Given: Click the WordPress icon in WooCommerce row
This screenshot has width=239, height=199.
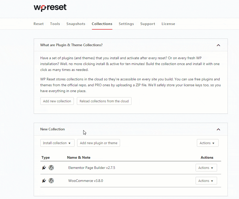Looking at the screenshot, I should [x=51, y=181].
